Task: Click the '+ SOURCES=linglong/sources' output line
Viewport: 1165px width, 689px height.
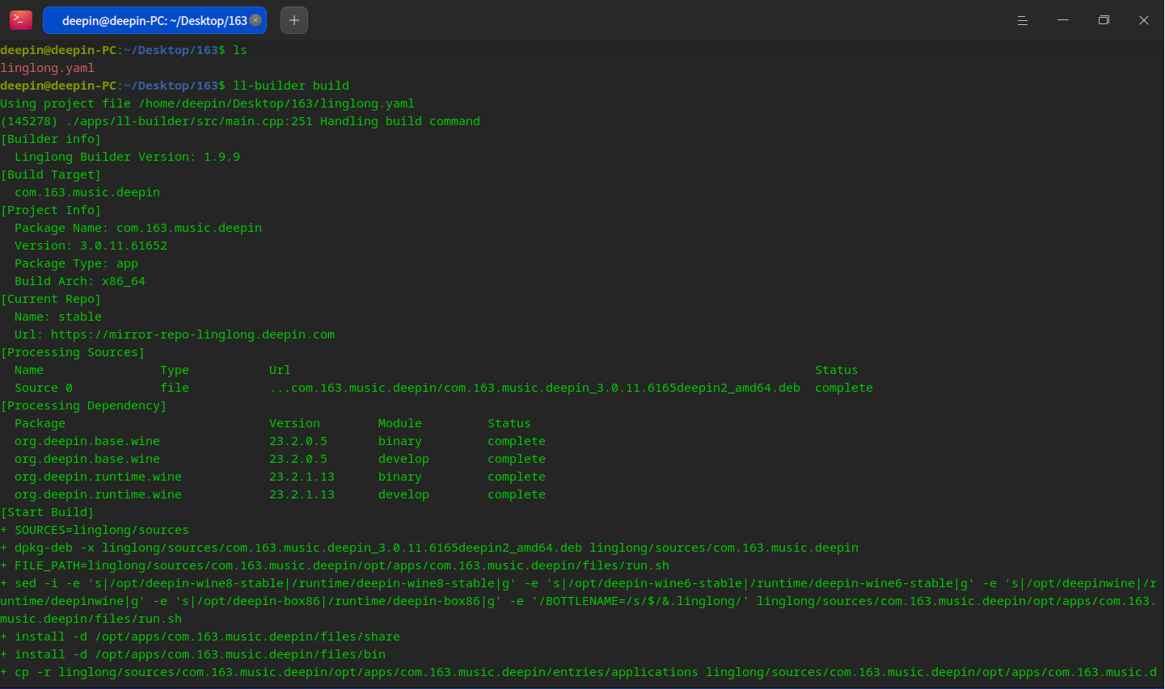Action: point(95,530)
